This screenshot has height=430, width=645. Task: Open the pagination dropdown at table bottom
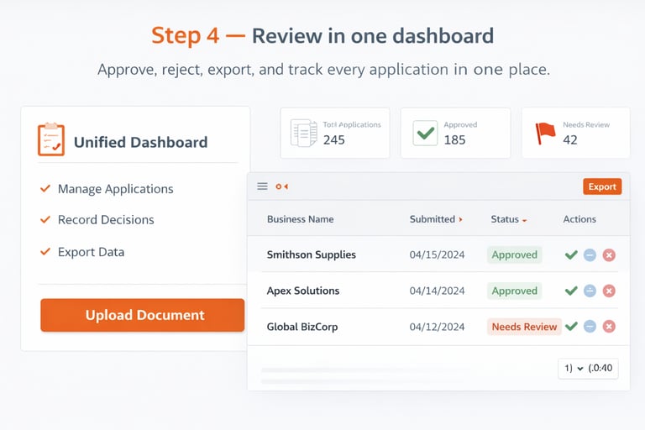pos(588,369)
